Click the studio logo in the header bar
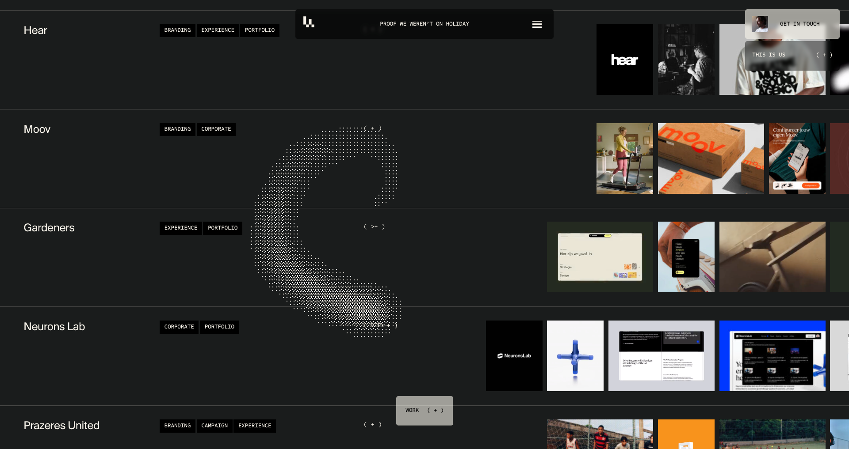 (309, 22)
